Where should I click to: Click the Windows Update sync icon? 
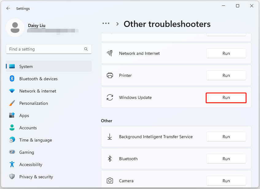pos(110,97)
